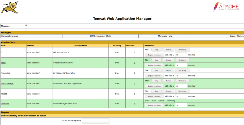Click the Tomcat Web Application Manager heading
The height and width of the screenshot is (125, 244).
click(x=122, y=18)
